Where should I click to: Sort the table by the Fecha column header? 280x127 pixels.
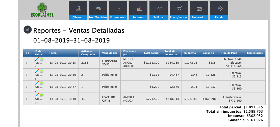53,53
